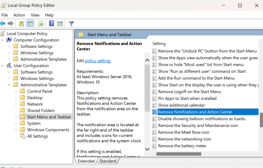Click description pane scroll up arrow
This screenshot has height=168, width=263.
[147, 60]
